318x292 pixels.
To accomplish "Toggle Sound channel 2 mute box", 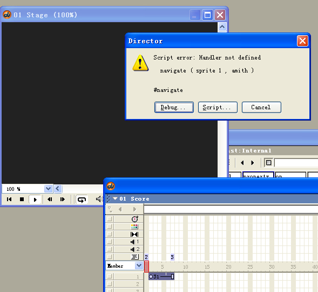I will tap(110, 249).
